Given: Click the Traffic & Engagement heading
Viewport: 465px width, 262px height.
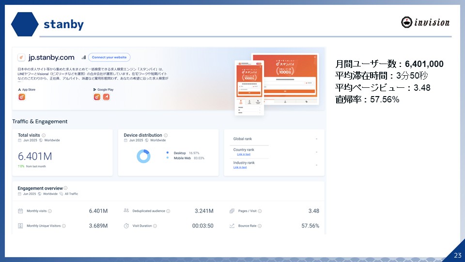Looking at the screenshot, I should tap(40, 121).
